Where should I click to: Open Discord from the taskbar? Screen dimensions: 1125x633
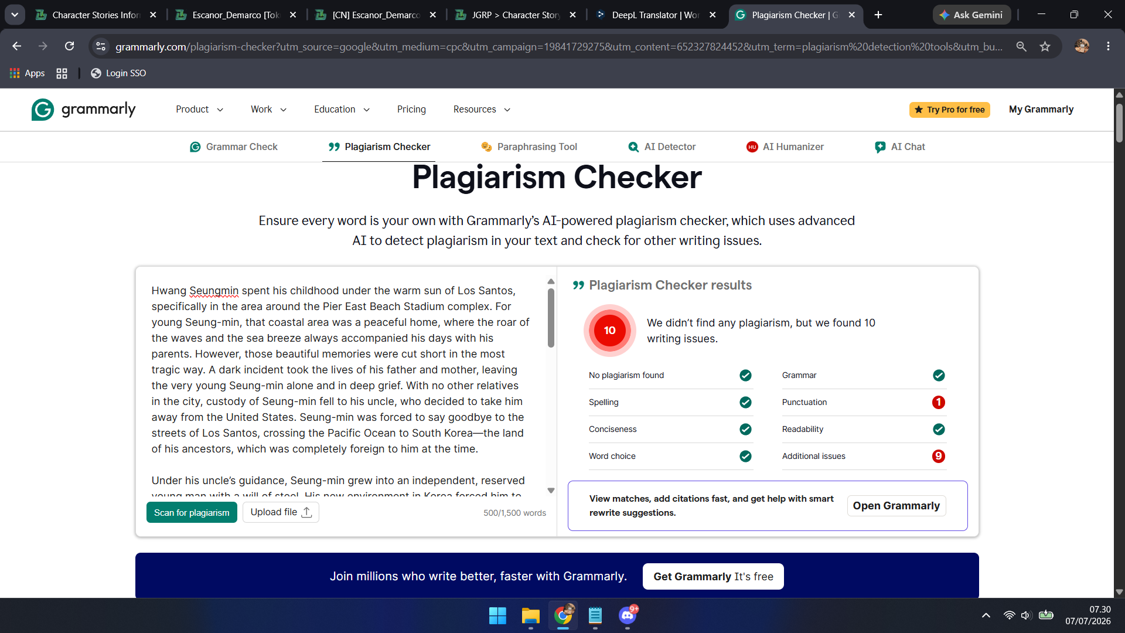point(628,615)
